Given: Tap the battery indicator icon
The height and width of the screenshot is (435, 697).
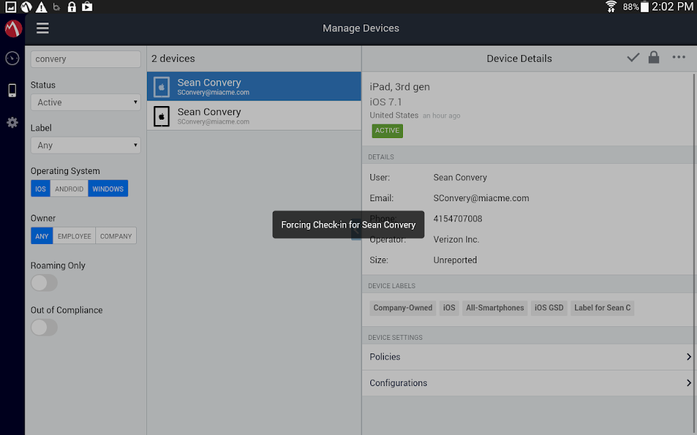Looking at the screenshot, I should tap(645, 7).
